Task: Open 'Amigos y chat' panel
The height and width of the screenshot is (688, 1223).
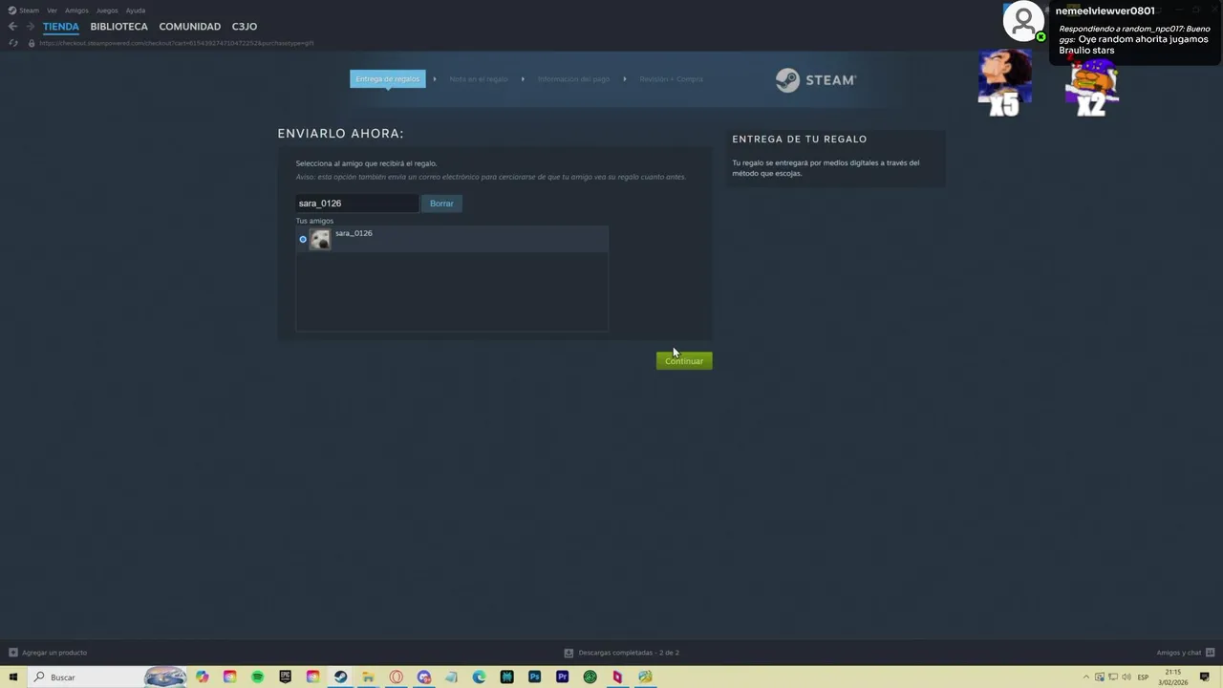Action: coord(1183,653)
